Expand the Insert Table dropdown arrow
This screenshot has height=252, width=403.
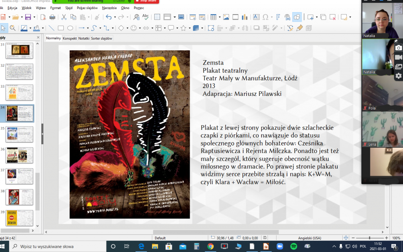(x=219, y=17)
